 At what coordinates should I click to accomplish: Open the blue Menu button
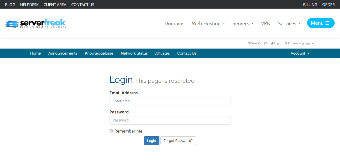coord(321,23)
